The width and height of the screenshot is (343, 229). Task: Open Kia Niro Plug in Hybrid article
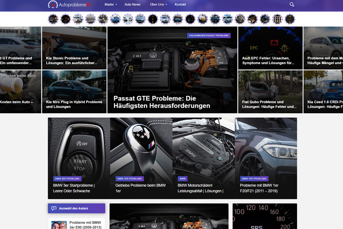(x=74, y=92)
